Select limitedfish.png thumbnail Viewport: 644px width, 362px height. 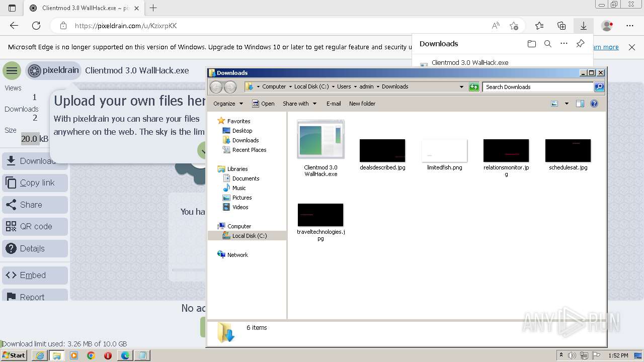click(445, 155)
